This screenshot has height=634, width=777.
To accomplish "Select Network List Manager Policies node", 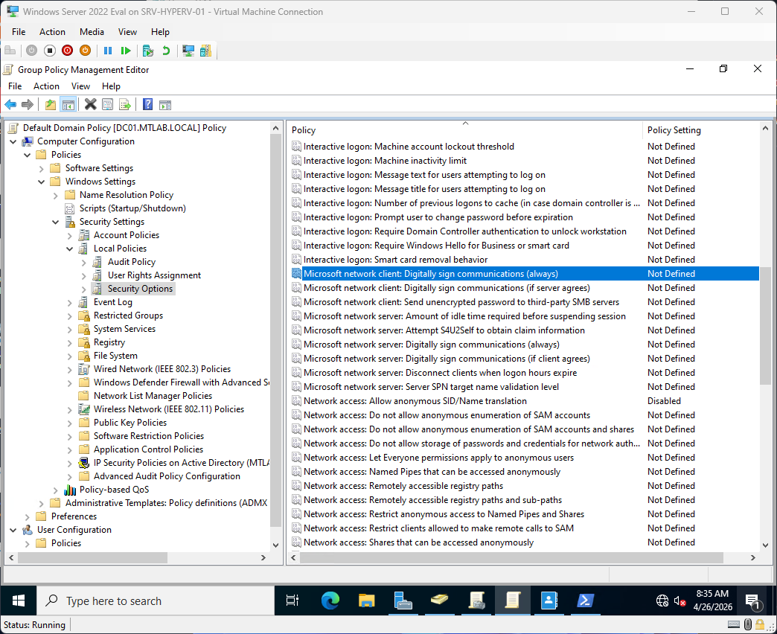I will click(153, 396).
